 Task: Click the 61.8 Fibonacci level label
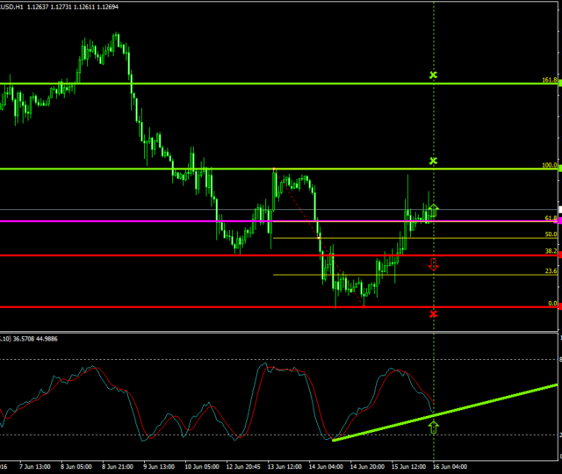(551, 218)
